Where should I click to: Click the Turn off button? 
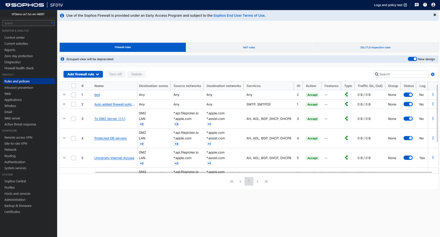coord(115,74)
